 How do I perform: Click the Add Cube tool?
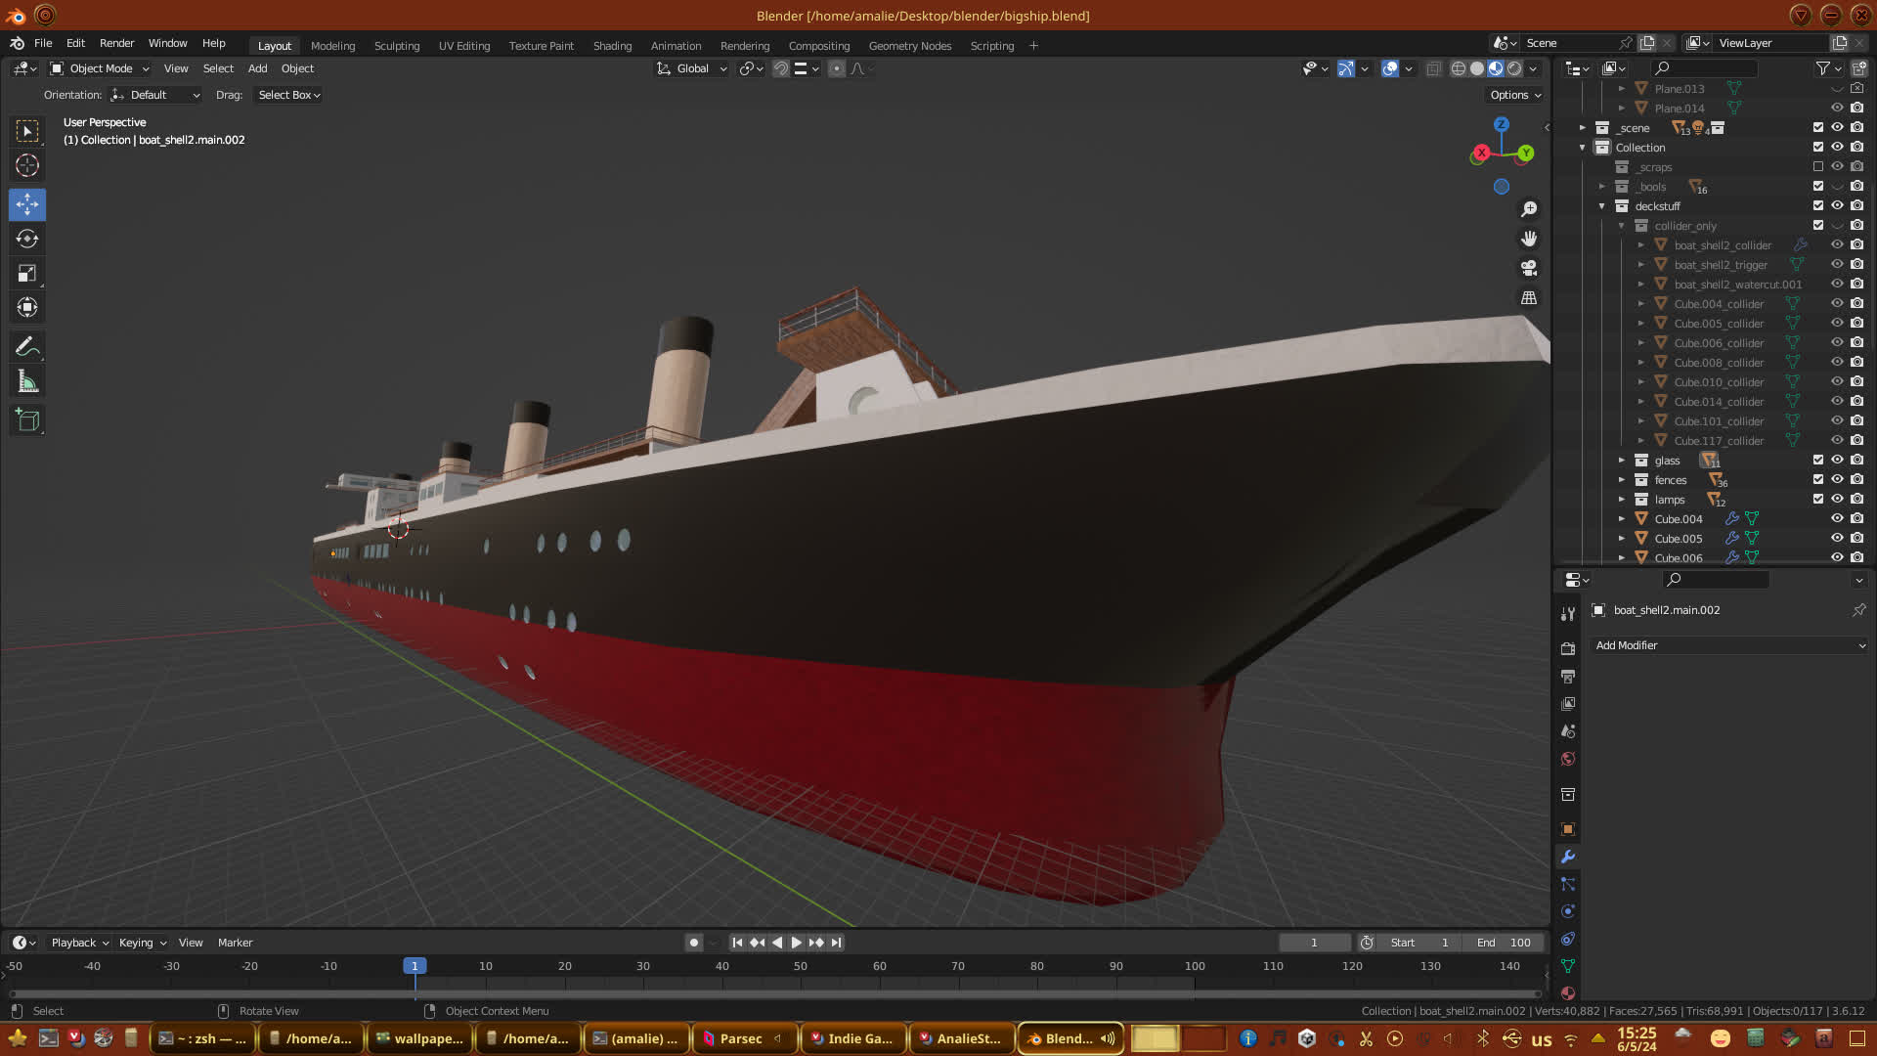[27, 420]
